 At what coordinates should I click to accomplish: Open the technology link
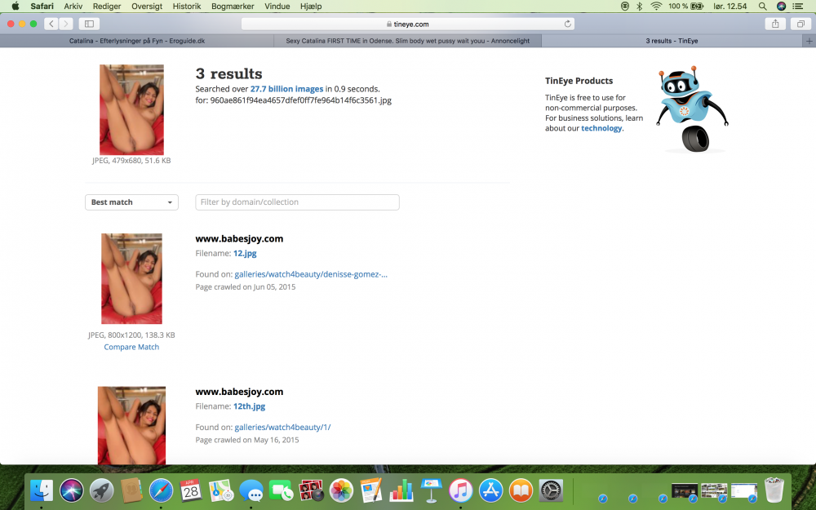click(601, 128)
